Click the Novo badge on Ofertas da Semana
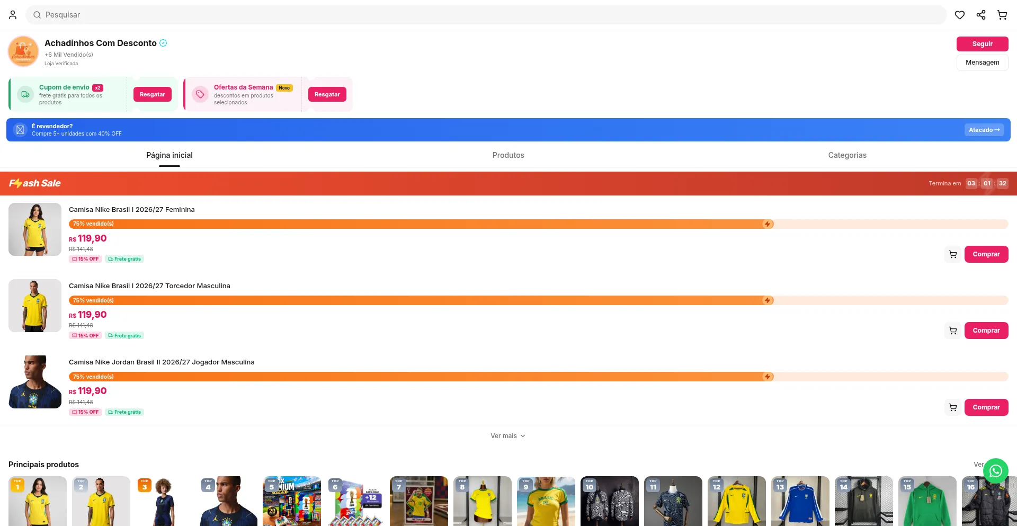1017x526 pixels. pyautogui.click(x=284, y=88)
